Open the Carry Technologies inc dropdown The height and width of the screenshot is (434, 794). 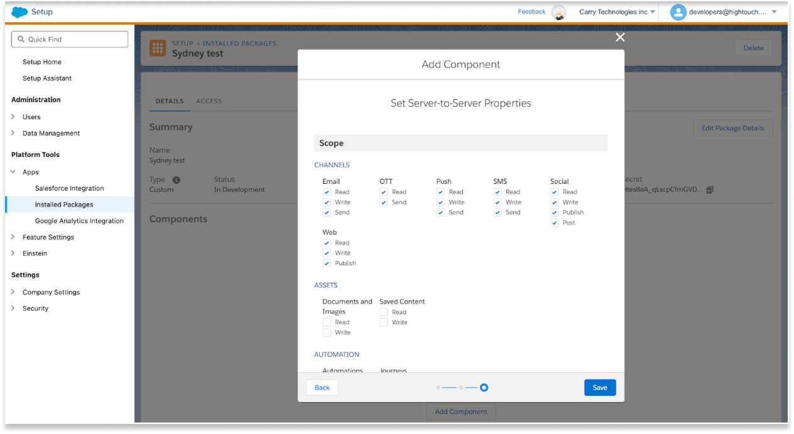617,11
